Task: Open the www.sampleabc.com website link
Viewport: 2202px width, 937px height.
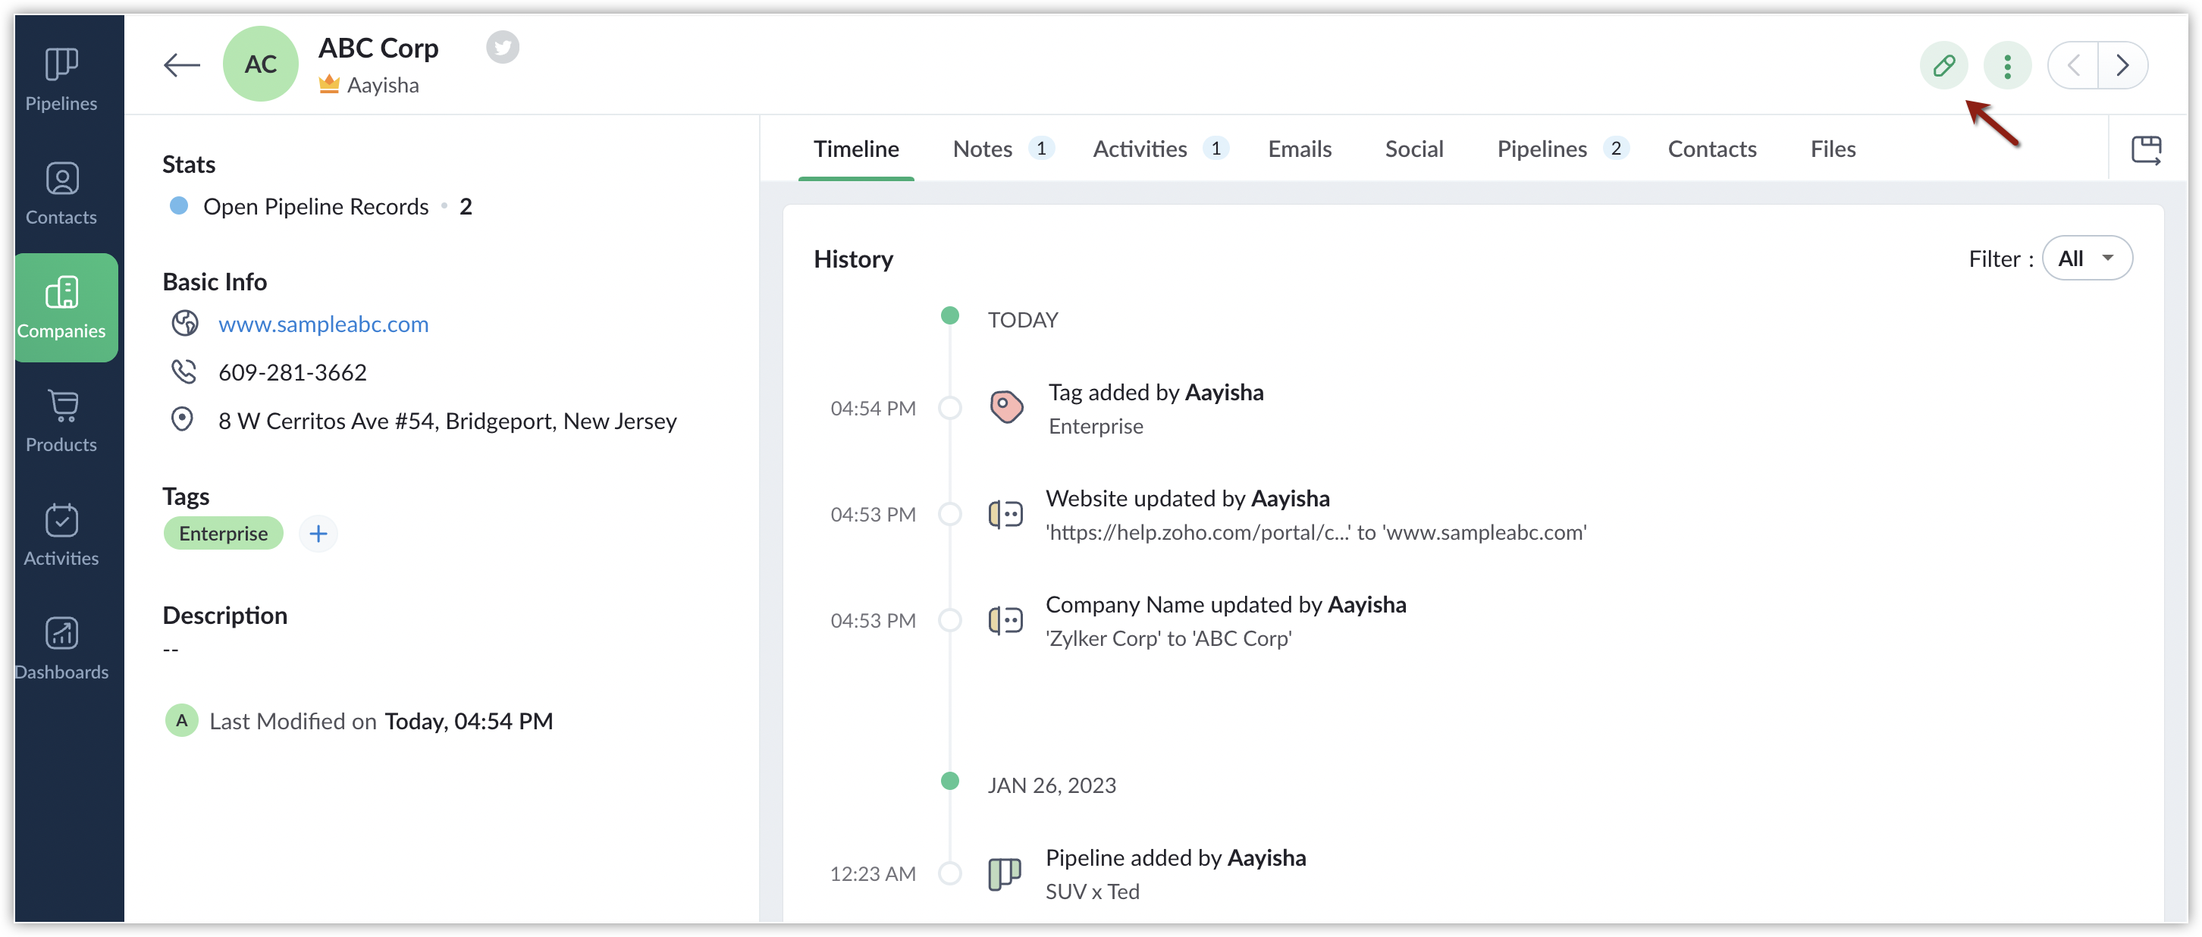Action: [323, 324]
